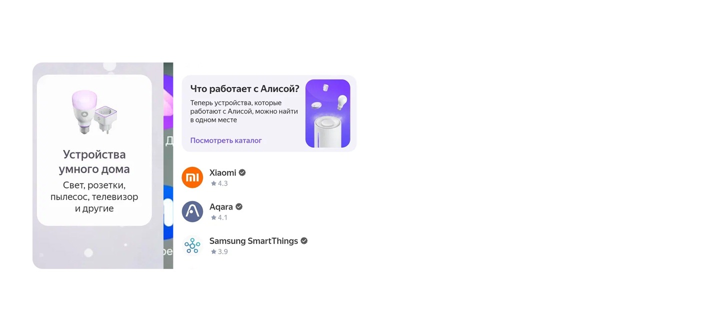Open the Алиса speaker illustration in the banner
Viewport: 720px width, 330px height.
[x=328, y=113]
